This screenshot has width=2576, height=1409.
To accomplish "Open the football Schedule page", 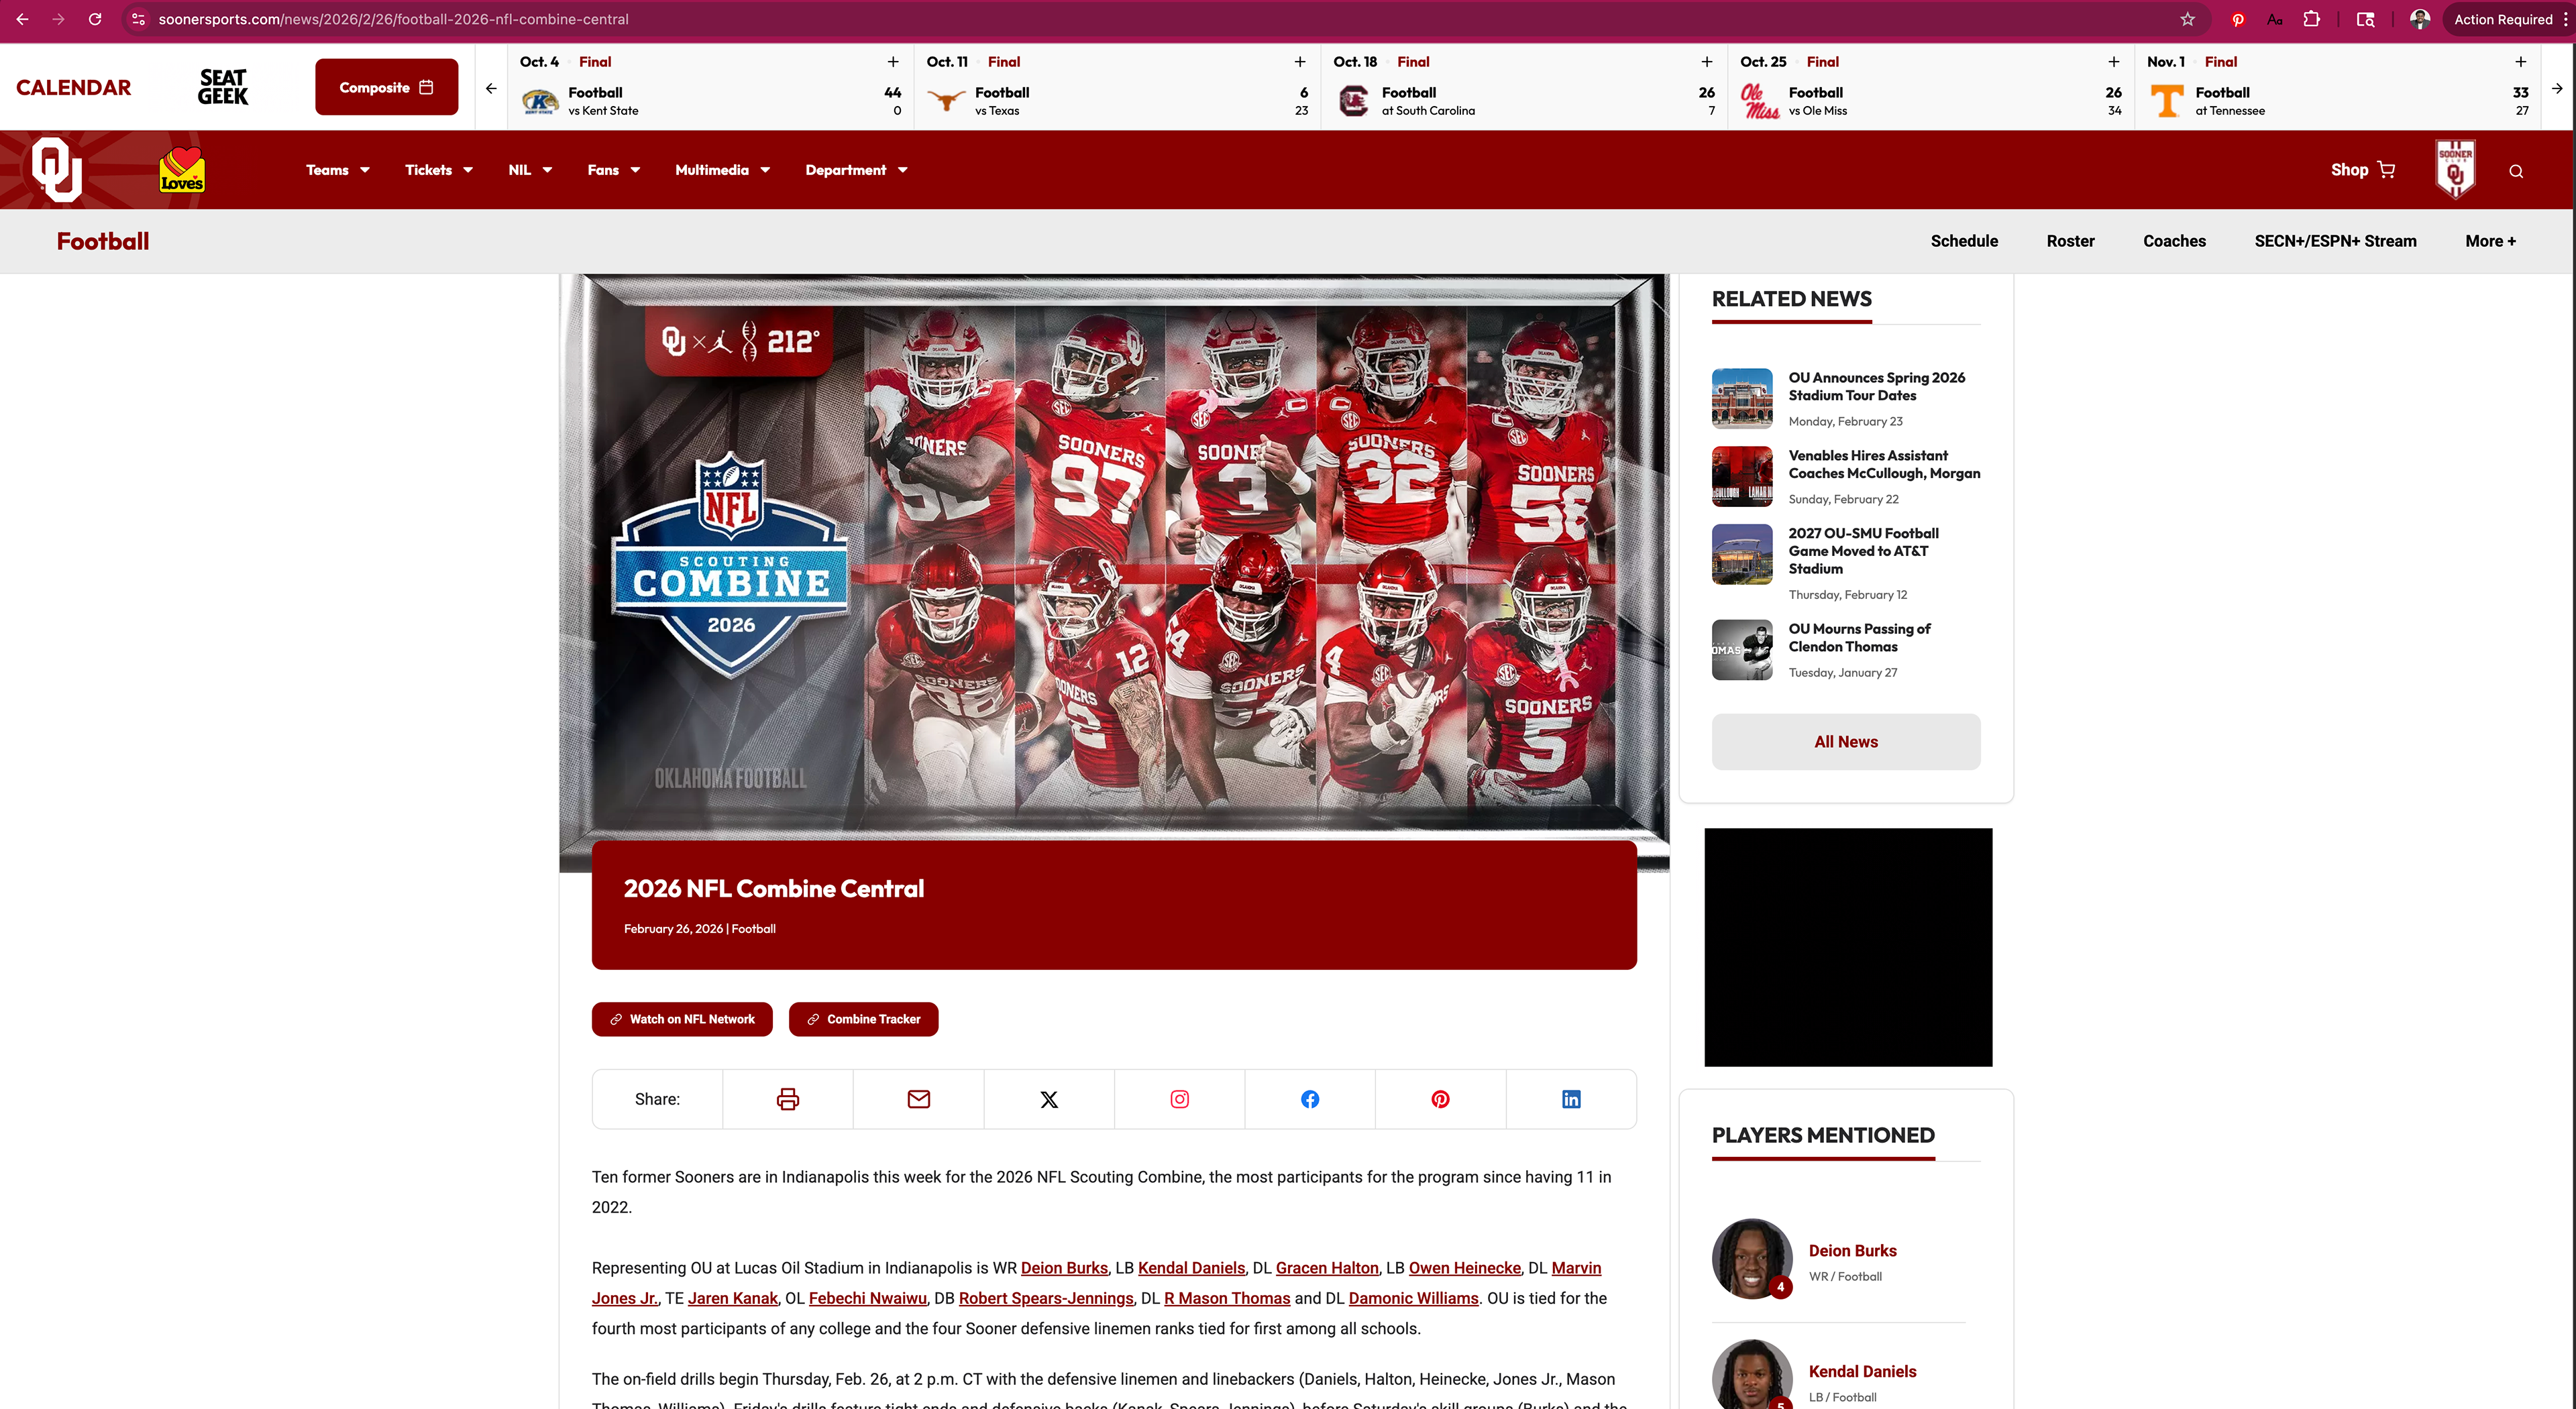I will click(1964, 241).
